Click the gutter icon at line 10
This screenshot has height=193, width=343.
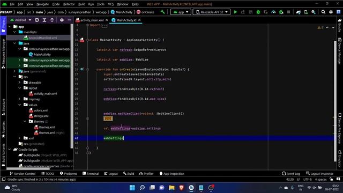pos(82,40)
